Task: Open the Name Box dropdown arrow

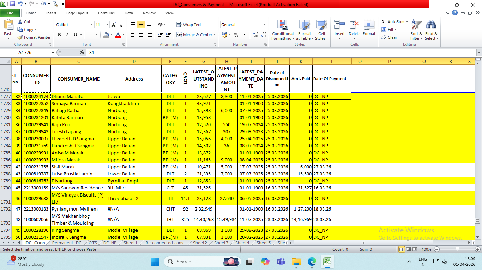Action: click(x=53, y=52)
